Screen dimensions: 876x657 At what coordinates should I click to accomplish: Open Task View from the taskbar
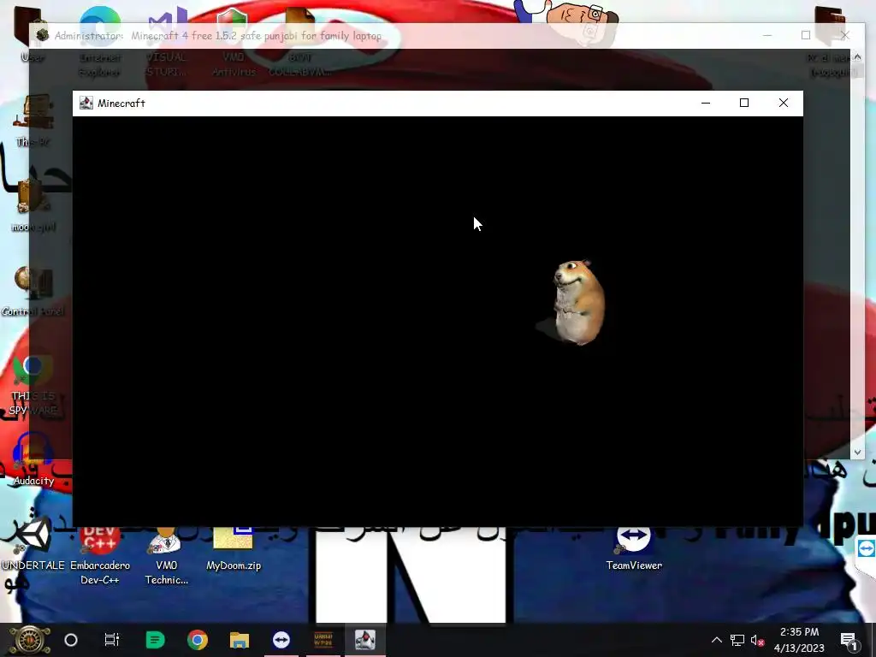pos(112,640)
